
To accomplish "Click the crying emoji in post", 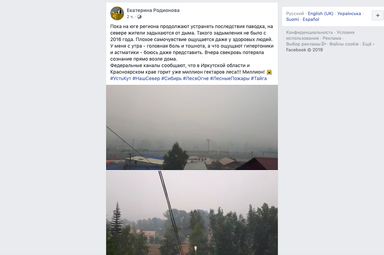I will [269, 72].
